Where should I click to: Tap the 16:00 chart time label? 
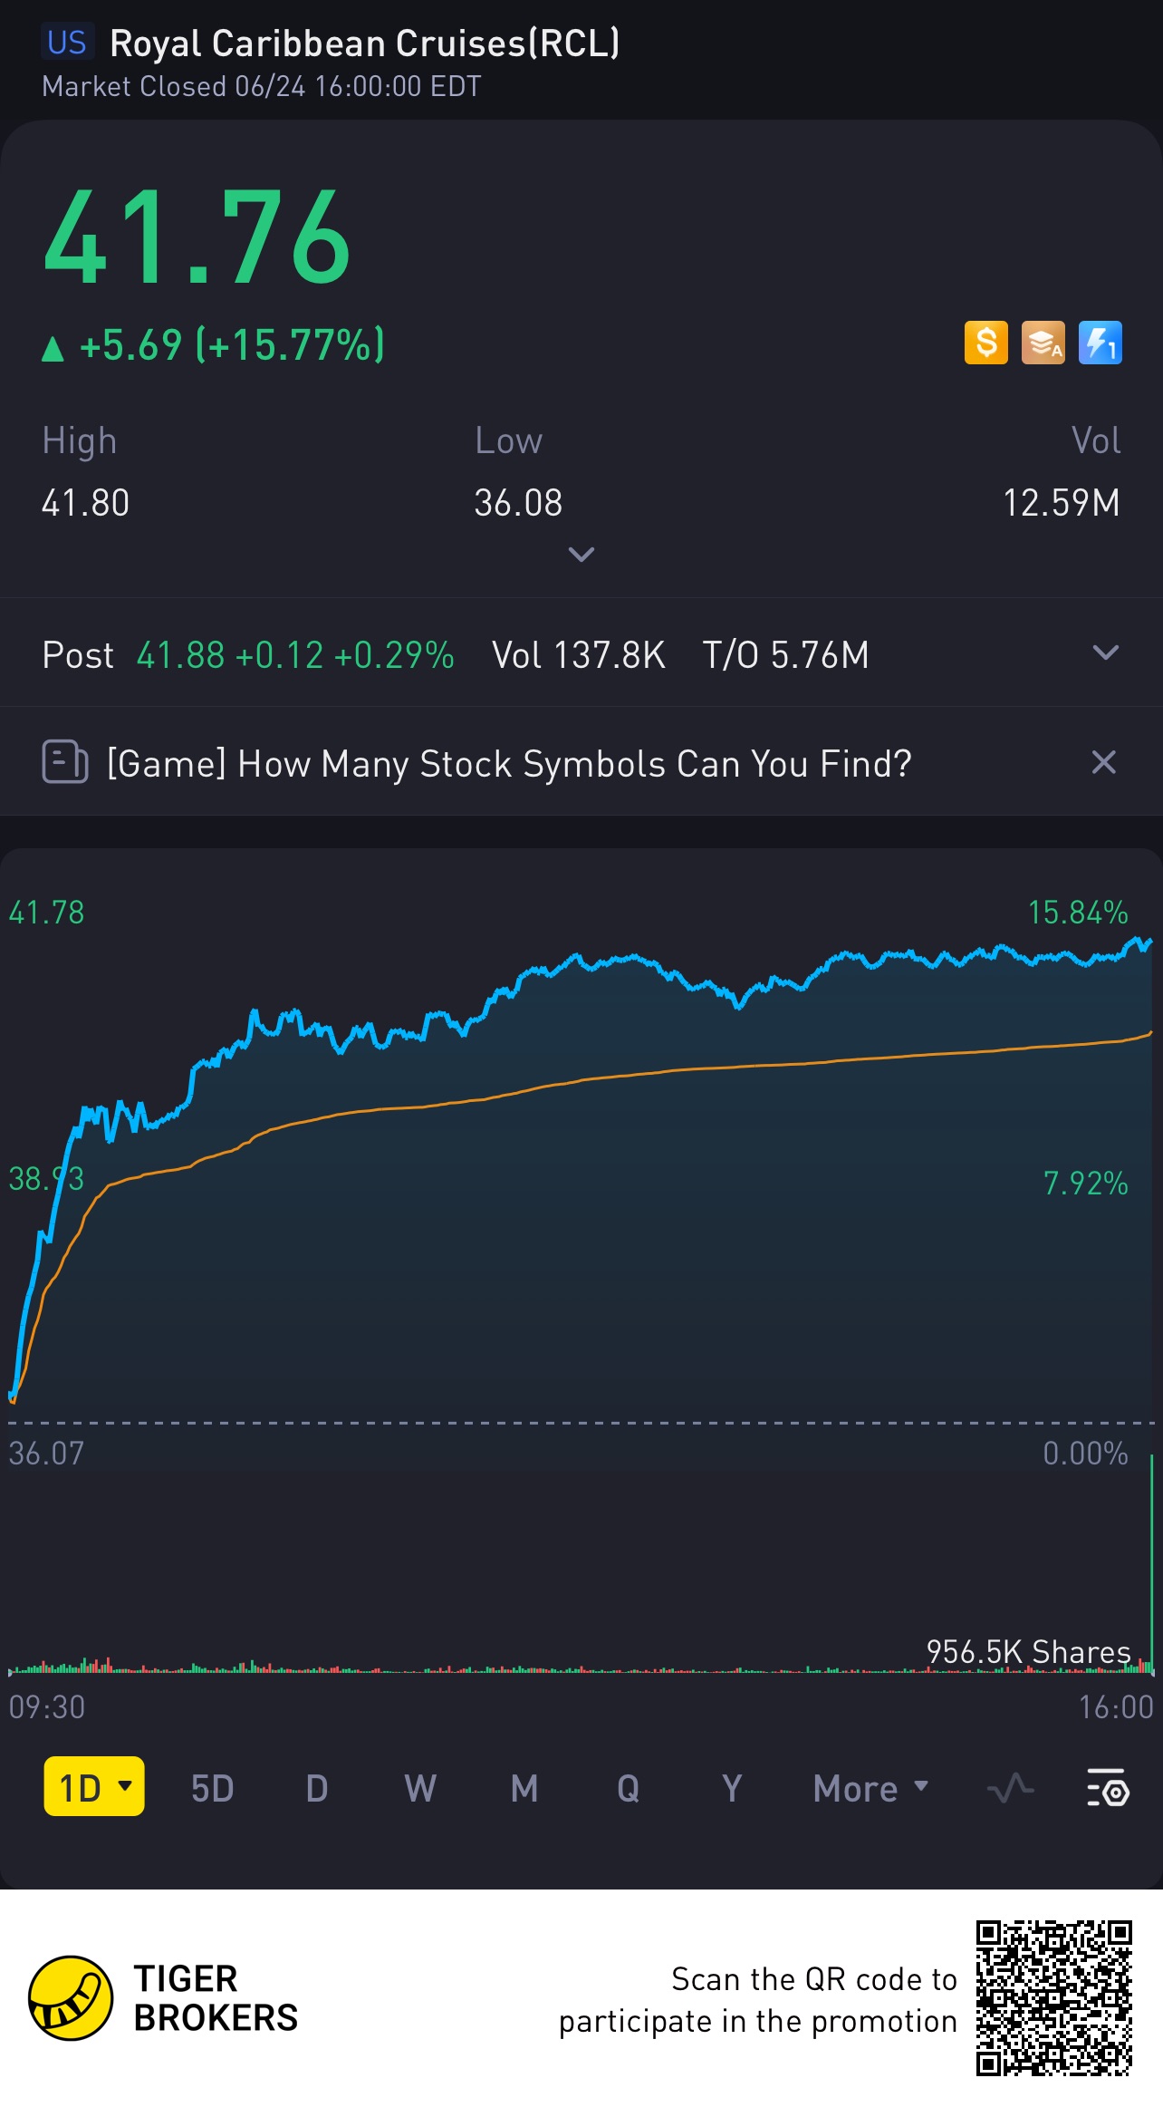coord(1116,1707)
